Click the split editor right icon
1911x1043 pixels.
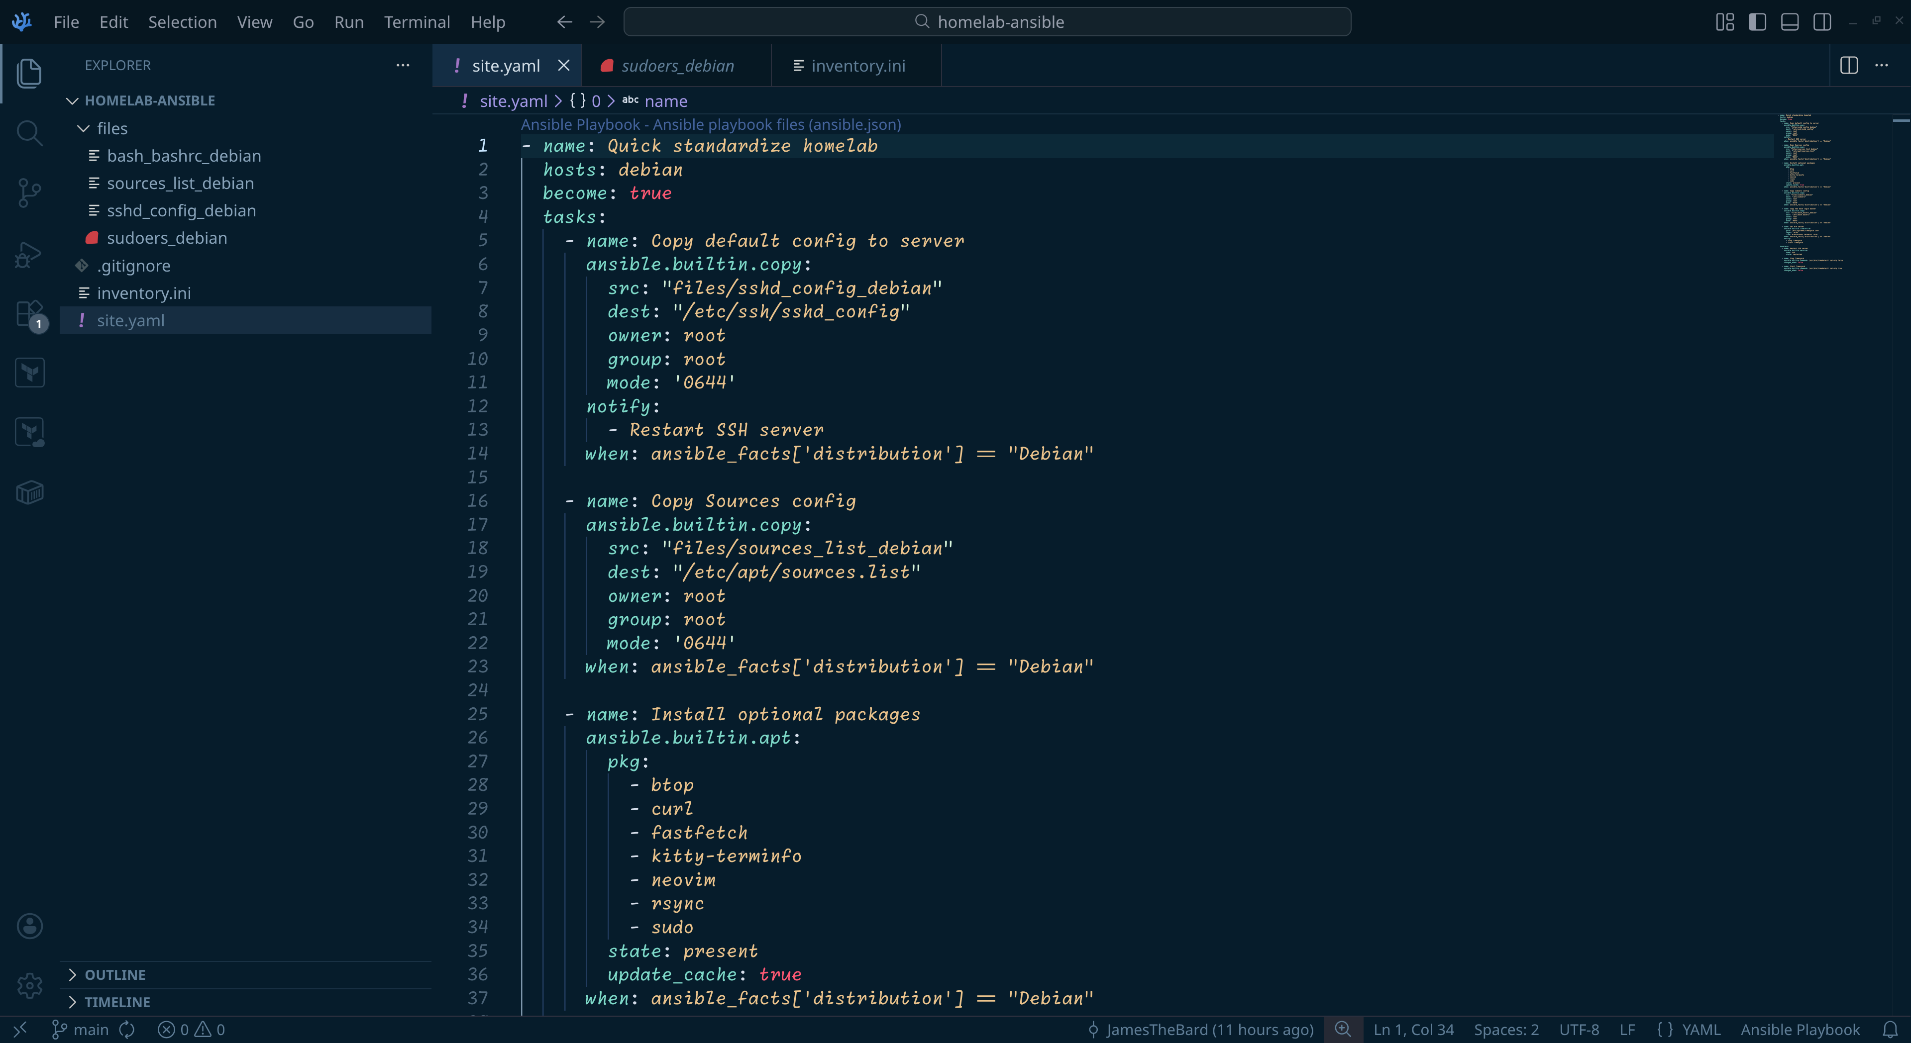tap(1849, 65)
